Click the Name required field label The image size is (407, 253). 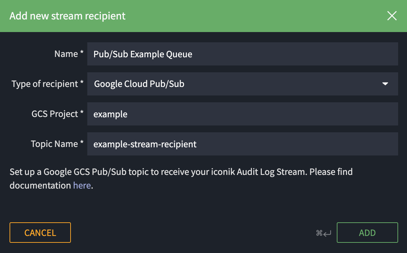(69, 54)
